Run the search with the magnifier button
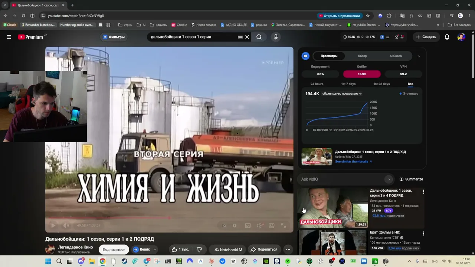Screen dimensions: 475x267 point(259,37)
